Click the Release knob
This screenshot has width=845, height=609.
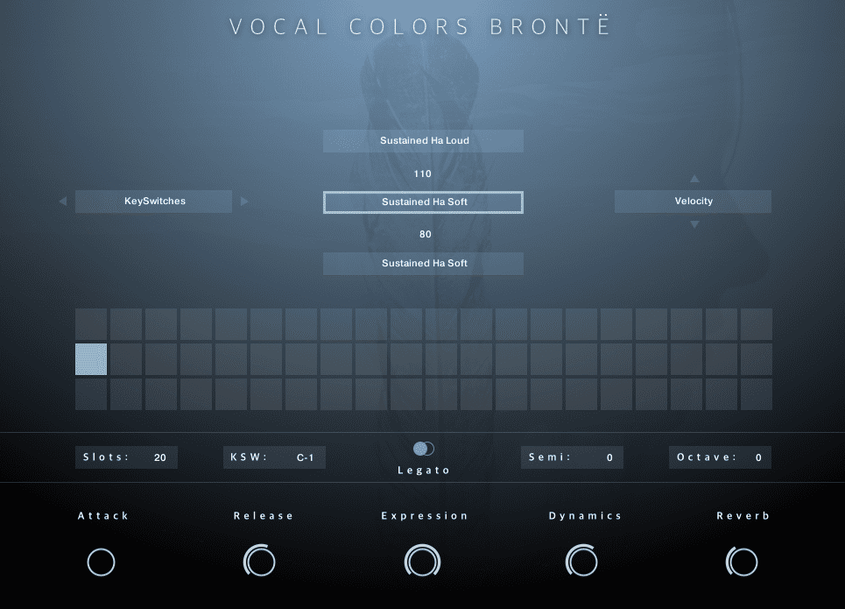[x=260, y=561]
